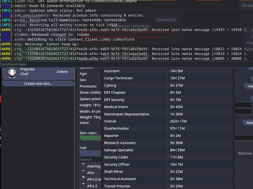Select the Security Officer row
Screen dimensions: 253x189
[168, 164]
